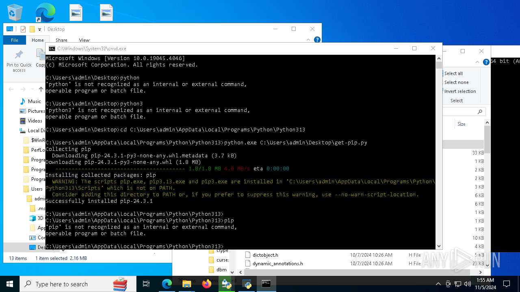Select Videos in navigation tree

31,120
